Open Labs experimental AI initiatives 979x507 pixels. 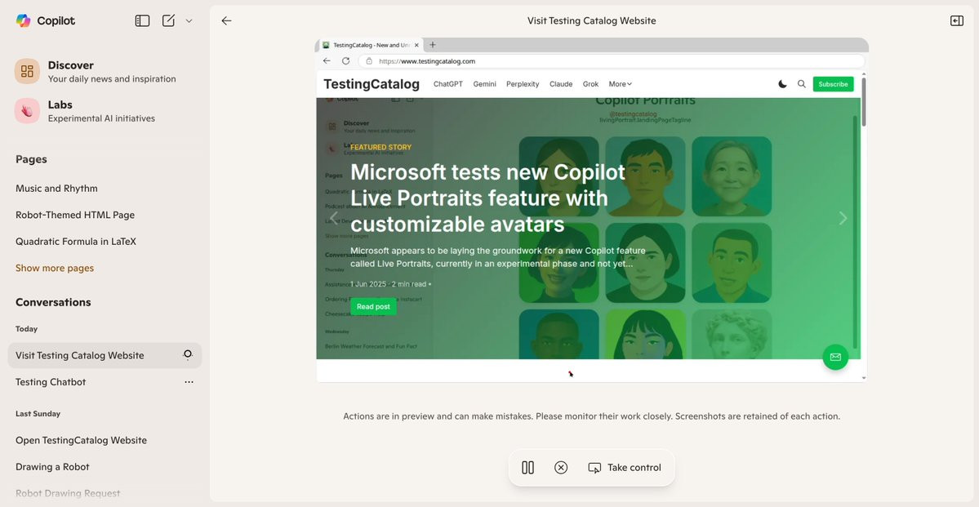coord(105,111)
